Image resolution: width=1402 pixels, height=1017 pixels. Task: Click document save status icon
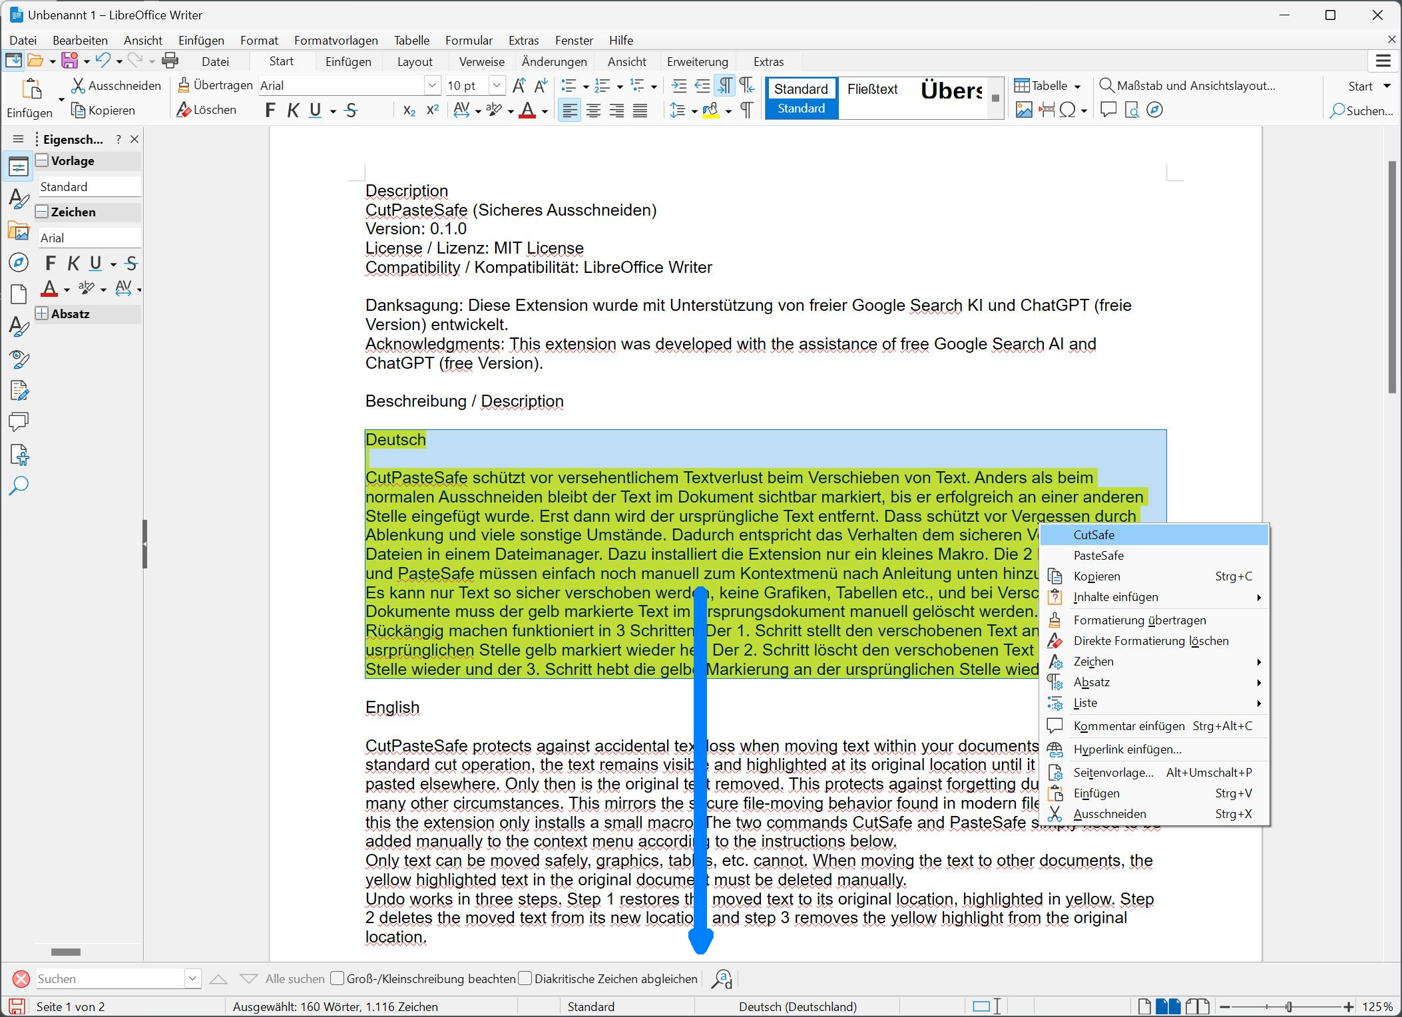click(x=17, y=1006)
